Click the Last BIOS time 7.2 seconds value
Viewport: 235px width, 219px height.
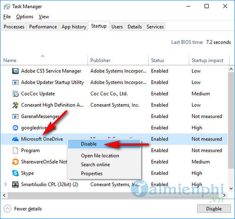(219, 42)
